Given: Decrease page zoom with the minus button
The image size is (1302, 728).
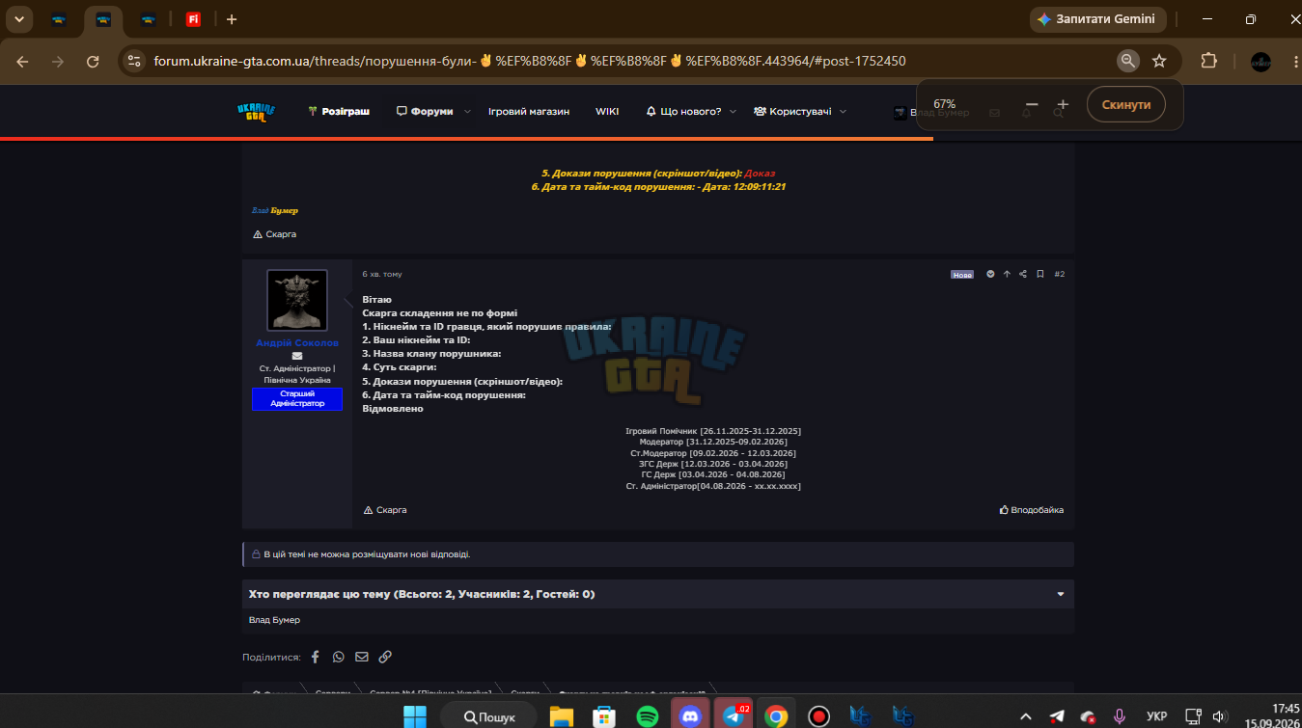Looking at the screenshot, I should (1032, 104).
